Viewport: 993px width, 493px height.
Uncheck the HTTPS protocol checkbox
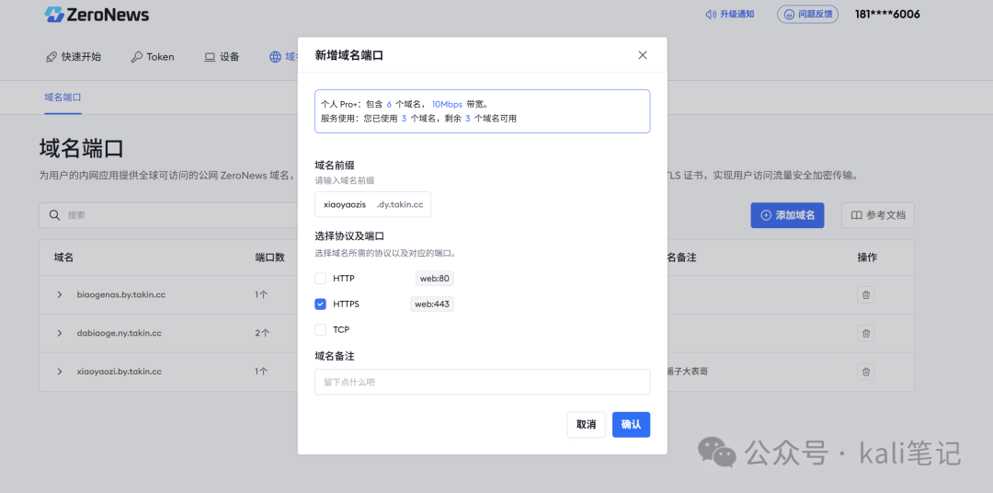click(321, 304)
